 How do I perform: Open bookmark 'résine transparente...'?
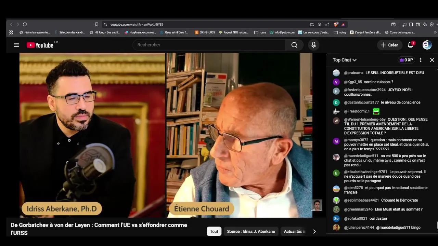click(x=35, y=32)
